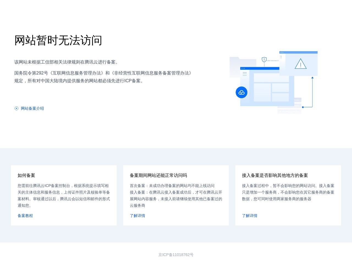This screenshot has width=352, height=264.
Task: Click the blue cloud icon in illustration
Action: click(241, 92)
